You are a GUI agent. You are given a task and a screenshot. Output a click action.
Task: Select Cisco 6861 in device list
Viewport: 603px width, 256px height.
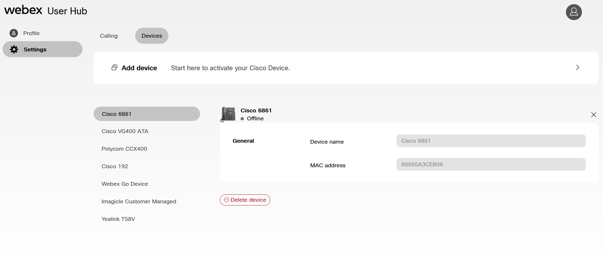(147, 114)
